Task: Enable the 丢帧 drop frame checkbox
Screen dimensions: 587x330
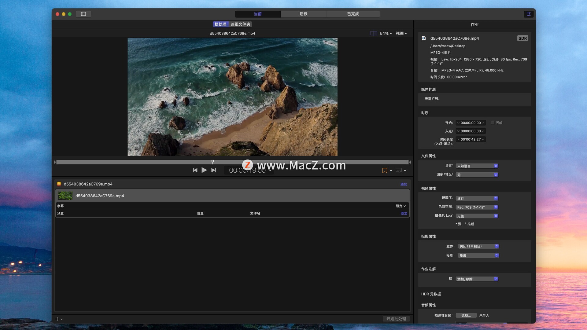Action: [493, 123]
